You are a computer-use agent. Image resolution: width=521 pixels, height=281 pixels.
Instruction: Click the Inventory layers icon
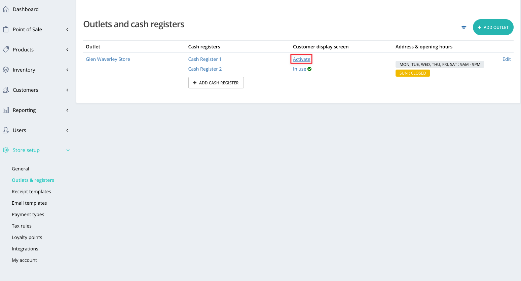point(6,70)
